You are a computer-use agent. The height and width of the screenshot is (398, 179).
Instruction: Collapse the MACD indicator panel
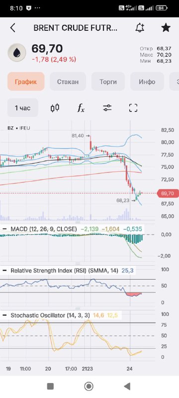click(x=4, y=229)
